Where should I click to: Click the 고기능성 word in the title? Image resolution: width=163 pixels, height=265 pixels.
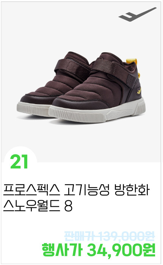point(87,190)
